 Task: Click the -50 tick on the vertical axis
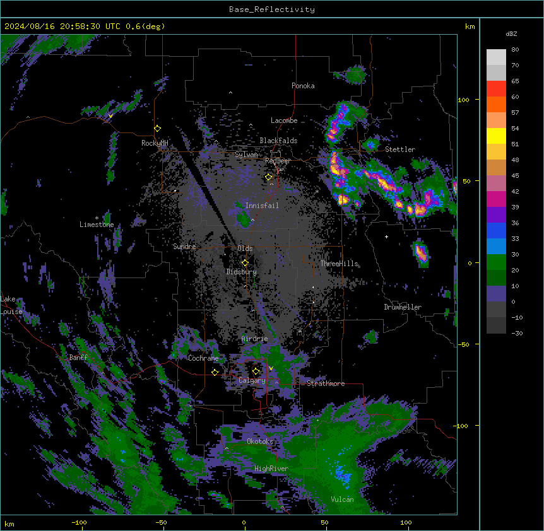click(463, 344)
